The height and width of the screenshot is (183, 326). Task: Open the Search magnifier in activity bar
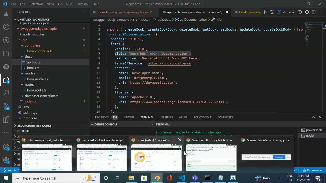(6, 93)
